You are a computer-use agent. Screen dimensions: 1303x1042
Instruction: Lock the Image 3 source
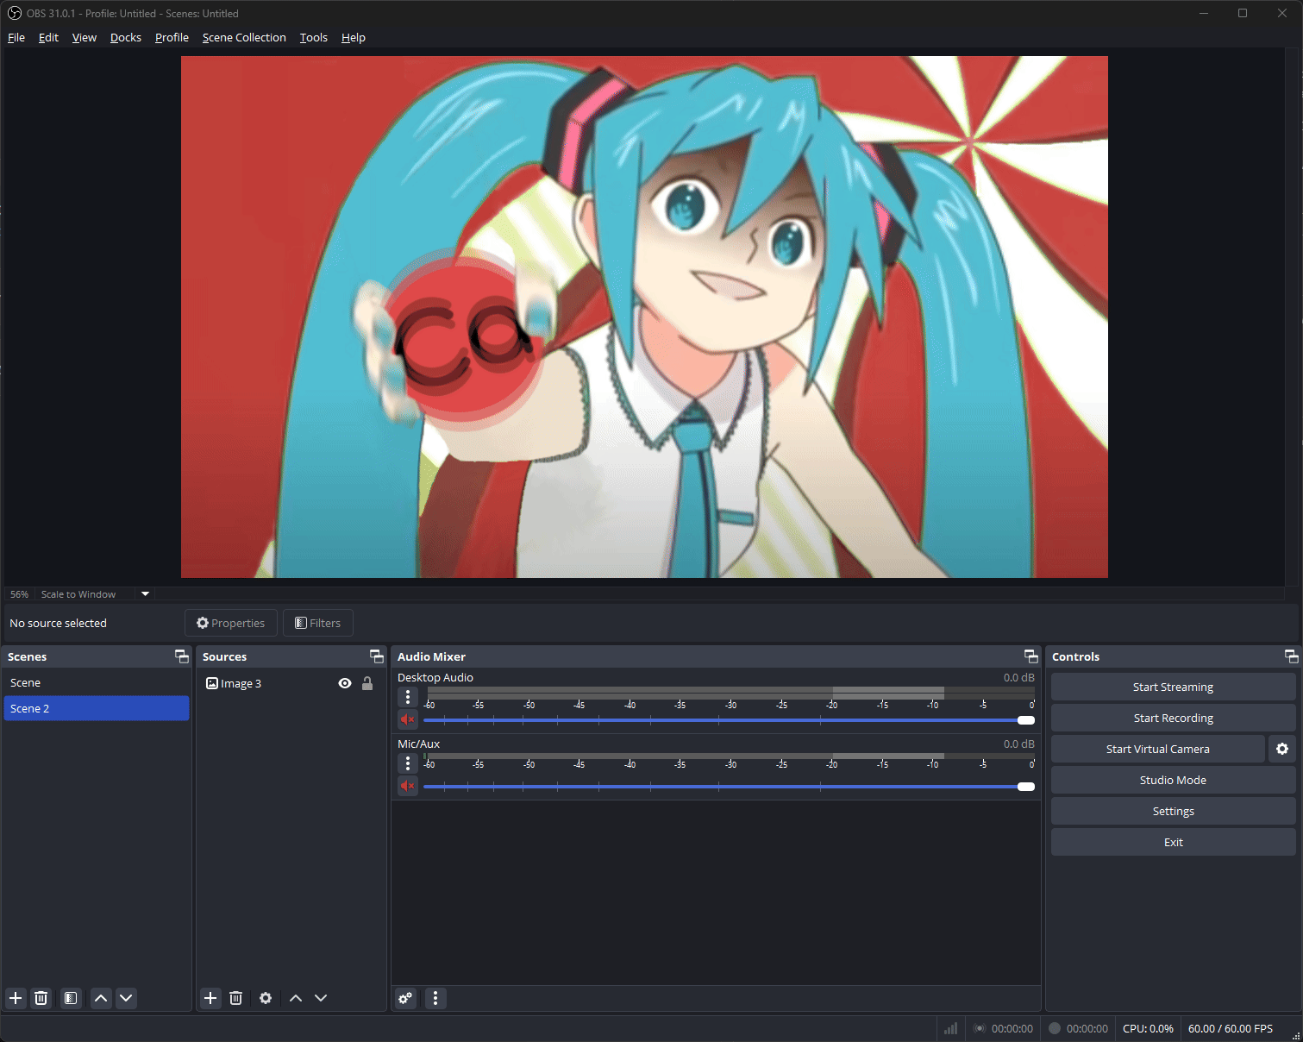coord(367,682)
